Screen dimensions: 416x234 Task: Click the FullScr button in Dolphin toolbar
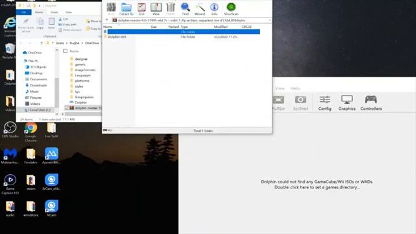point(279,103)
